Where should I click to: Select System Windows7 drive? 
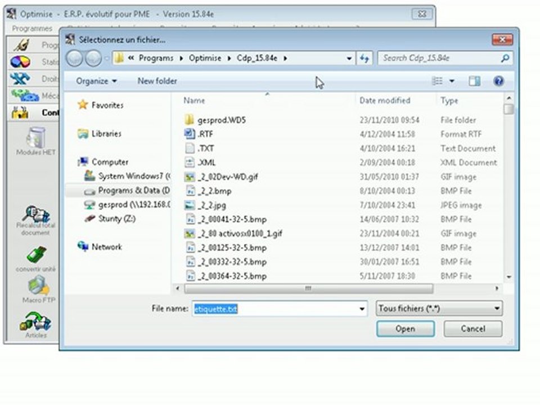127,176
